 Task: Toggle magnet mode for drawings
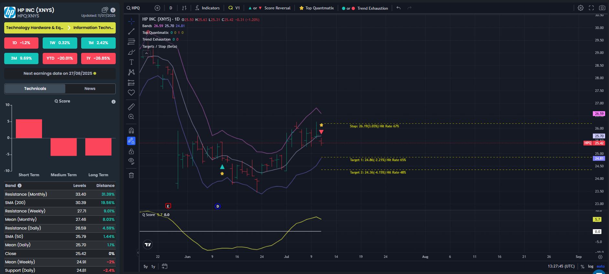[131, 131]
